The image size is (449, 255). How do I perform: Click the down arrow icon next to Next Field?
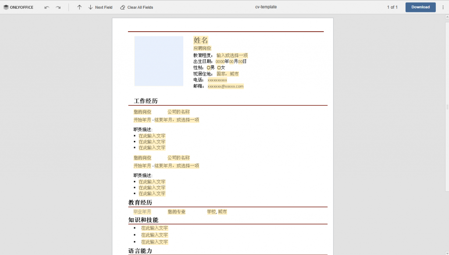90,7
